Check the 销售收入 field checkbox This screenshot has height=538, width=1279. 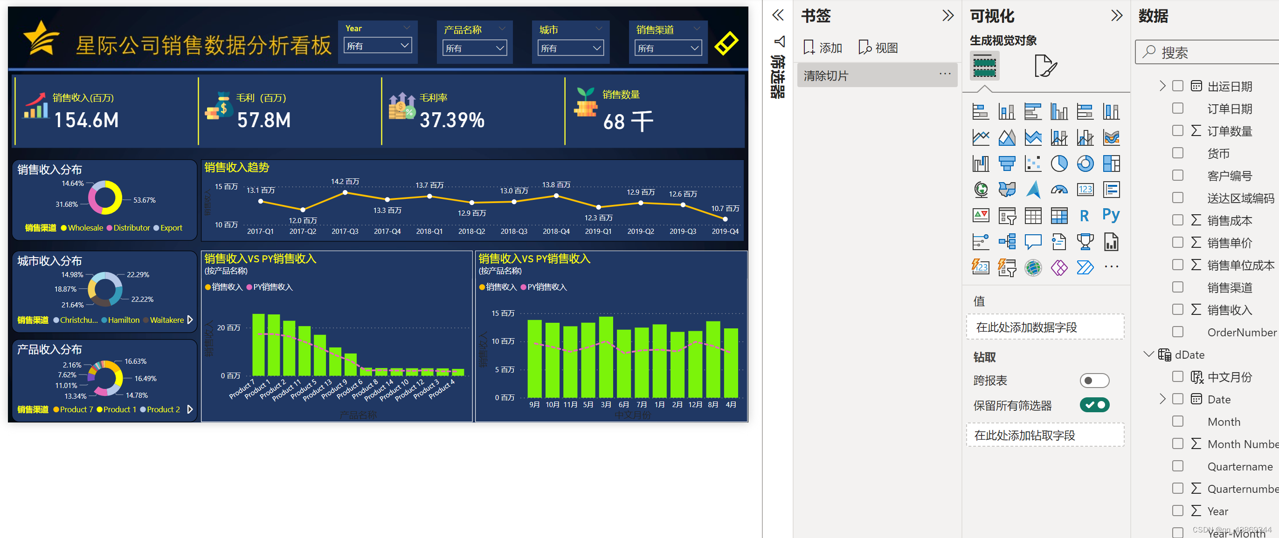click(1177, 309)
